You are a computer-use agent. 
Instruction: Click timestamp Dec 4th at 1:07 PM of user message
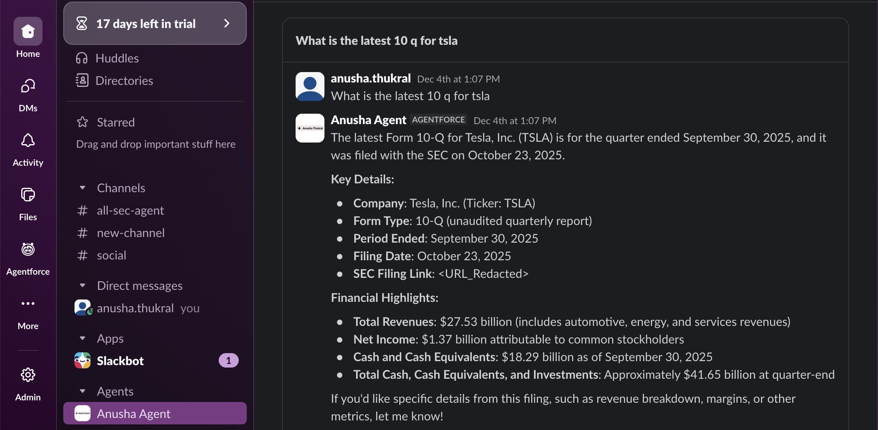(x=459, y=79)
